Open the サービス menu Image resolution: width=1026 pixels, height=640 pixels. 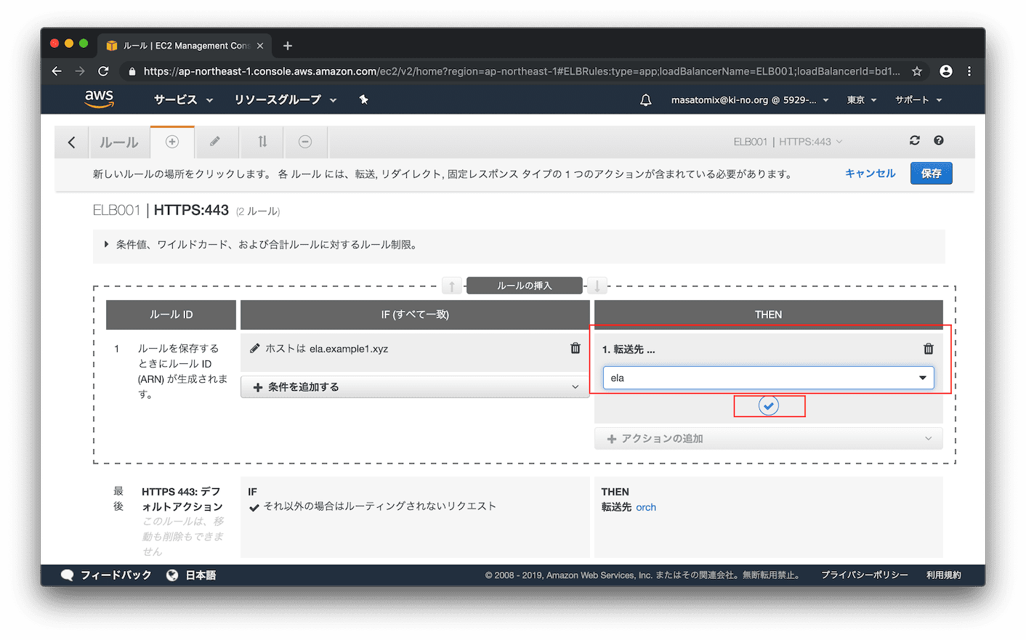click(183, 100)
